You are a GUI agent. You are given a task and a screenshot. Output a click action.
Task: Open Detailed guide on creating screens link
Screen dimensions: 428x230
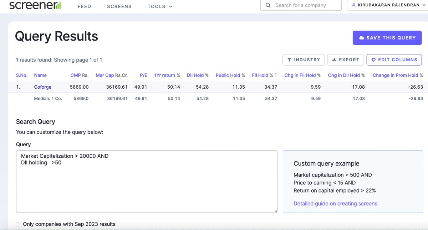[x=335, y=204]
